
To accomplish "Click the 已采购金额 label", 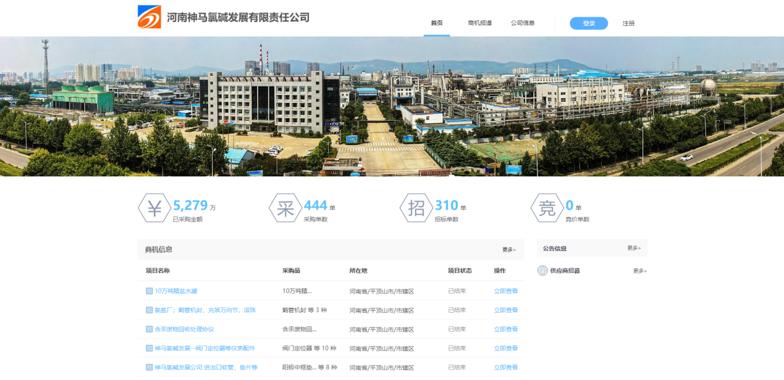I will click(188, 219).
